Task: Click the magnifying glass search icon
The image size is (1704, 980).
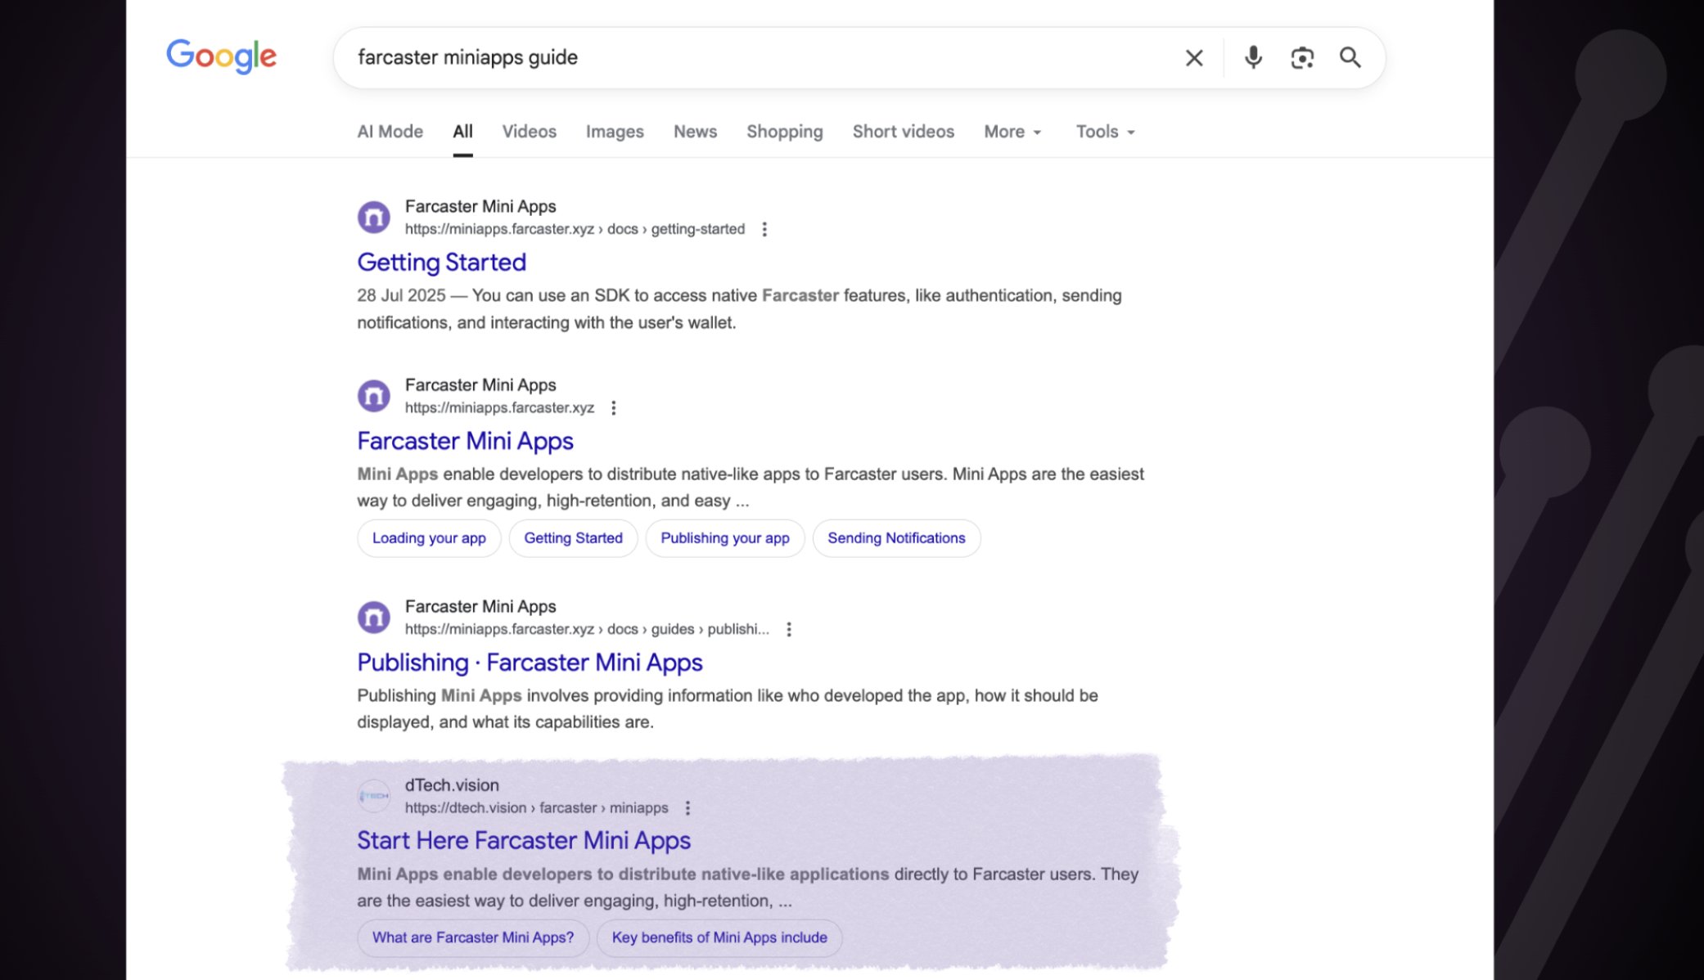Action: (x=1350, y=58)
